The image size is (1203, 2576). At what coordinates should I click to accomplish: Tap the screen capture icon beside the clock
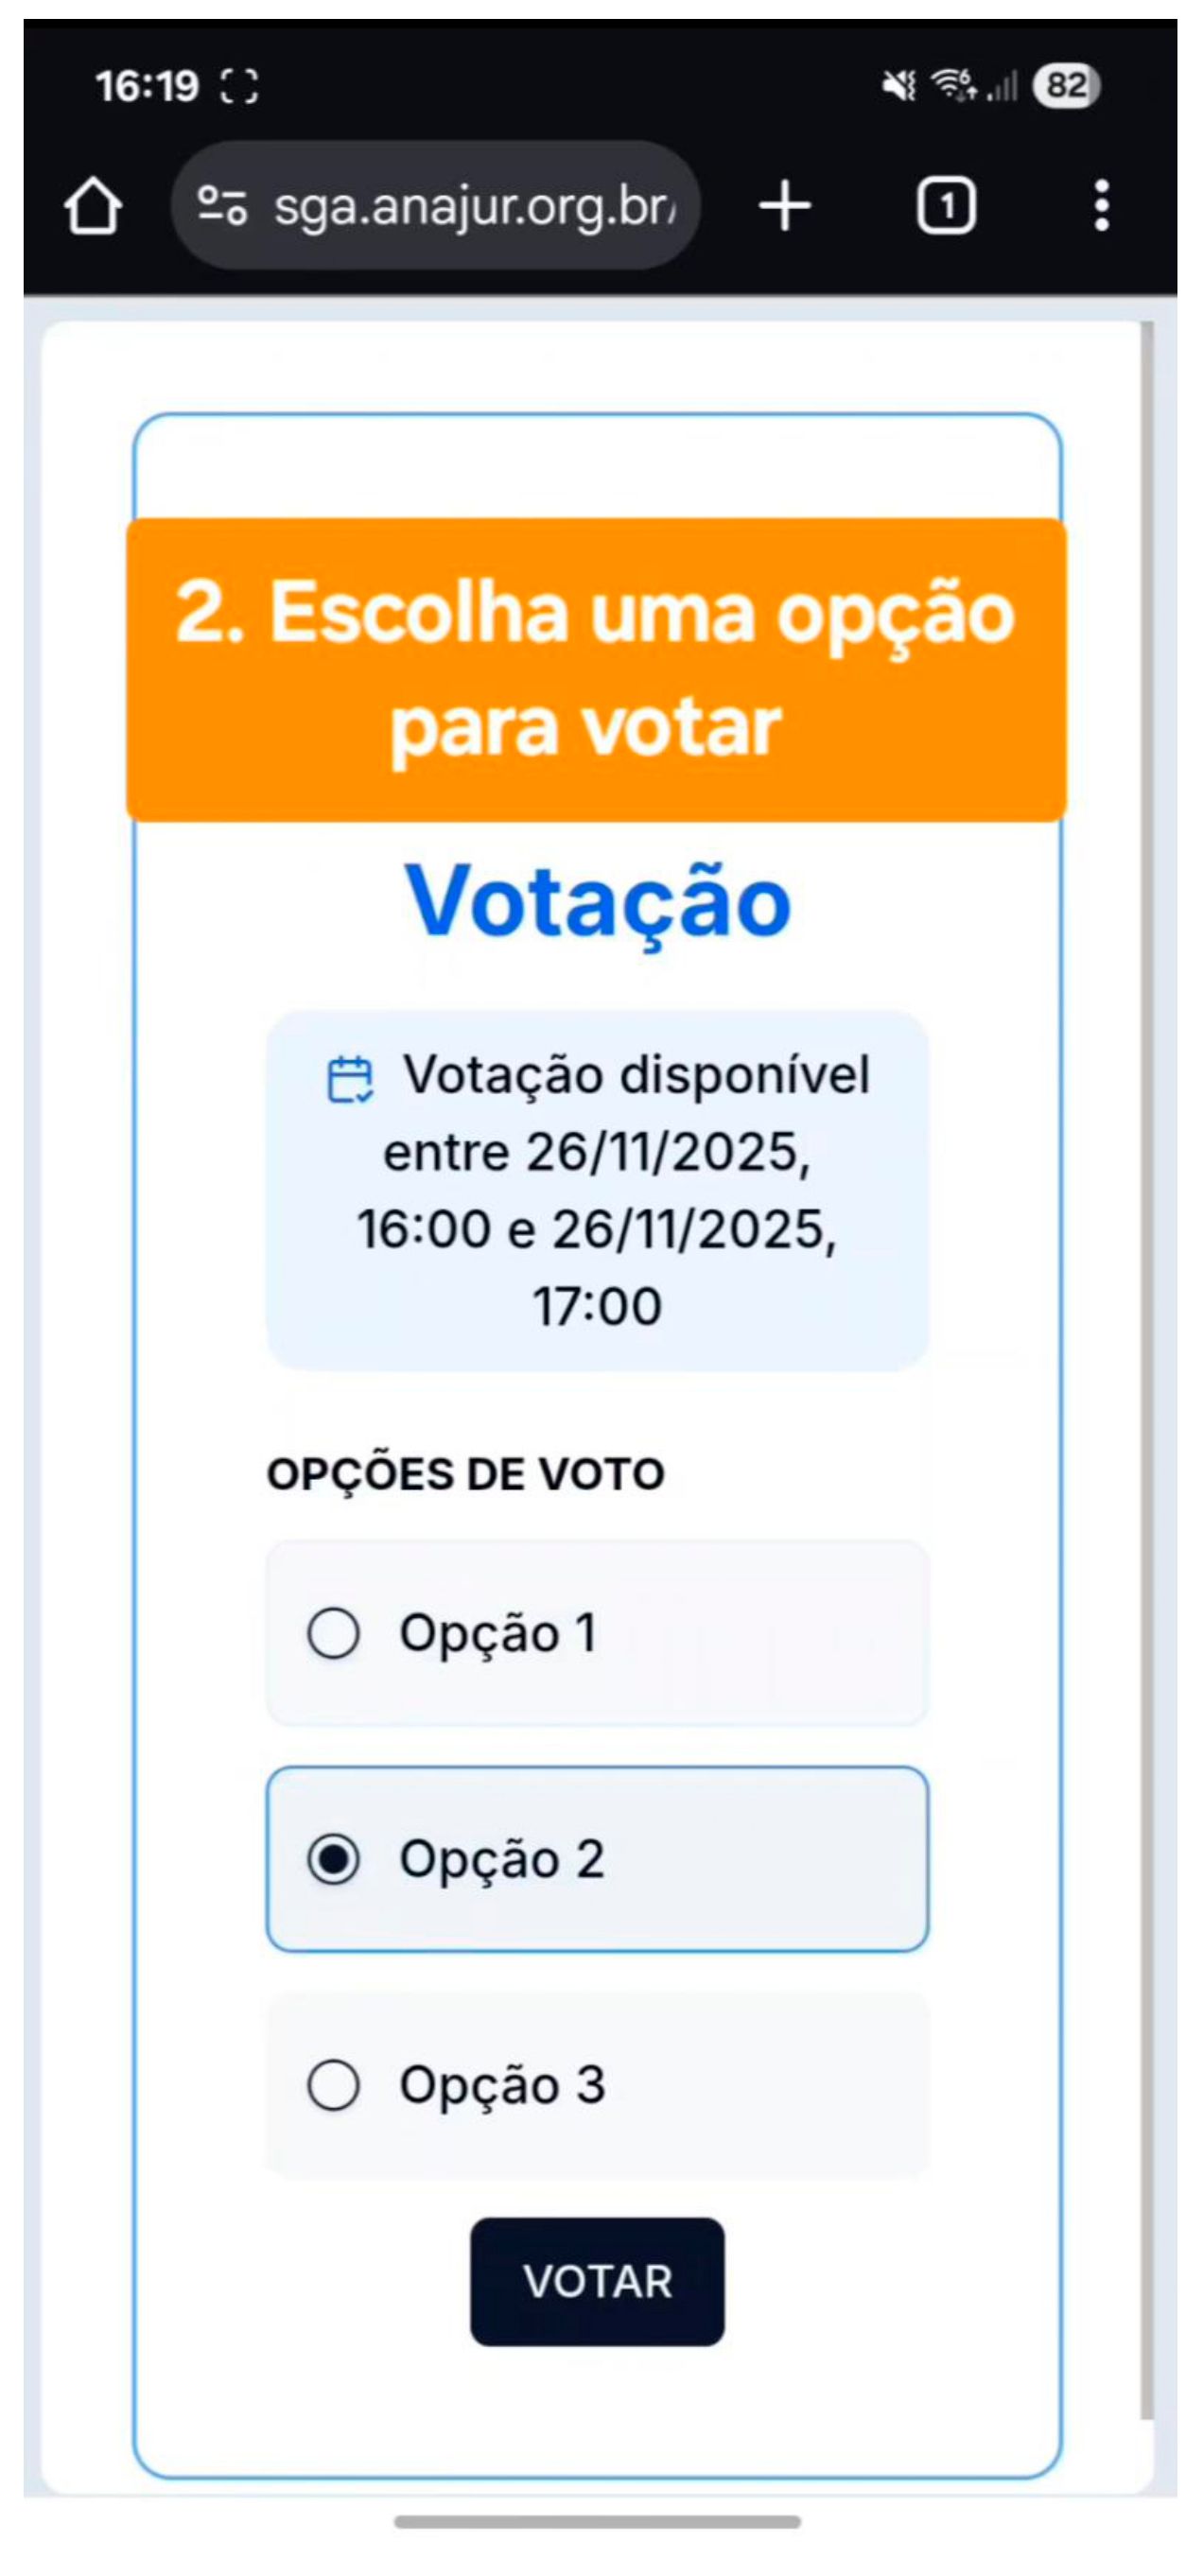click(239, 87)
